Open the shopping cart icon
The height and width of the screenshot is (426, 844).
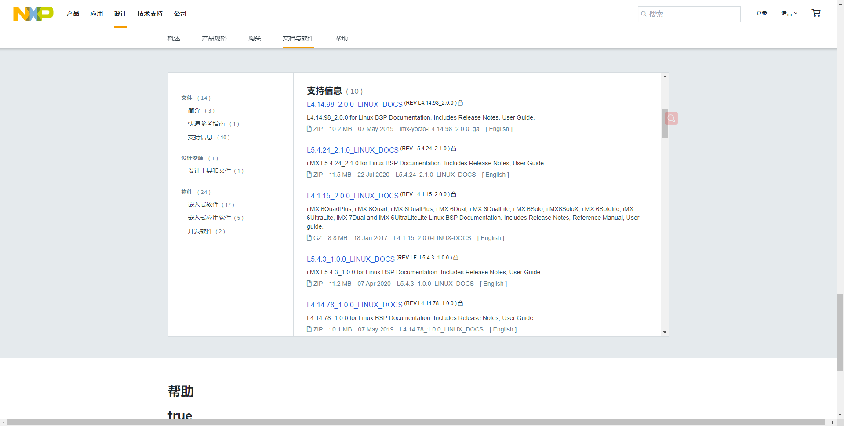(x=816, y=13)
